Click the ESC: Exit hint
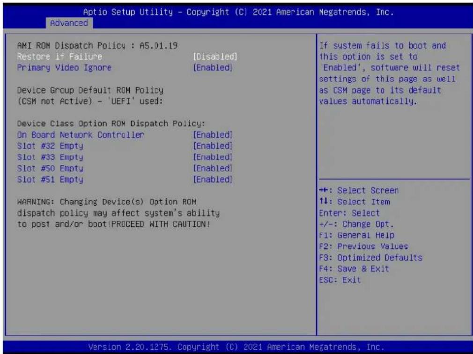Screen dimensions: 473x354 tap(340, 280)
